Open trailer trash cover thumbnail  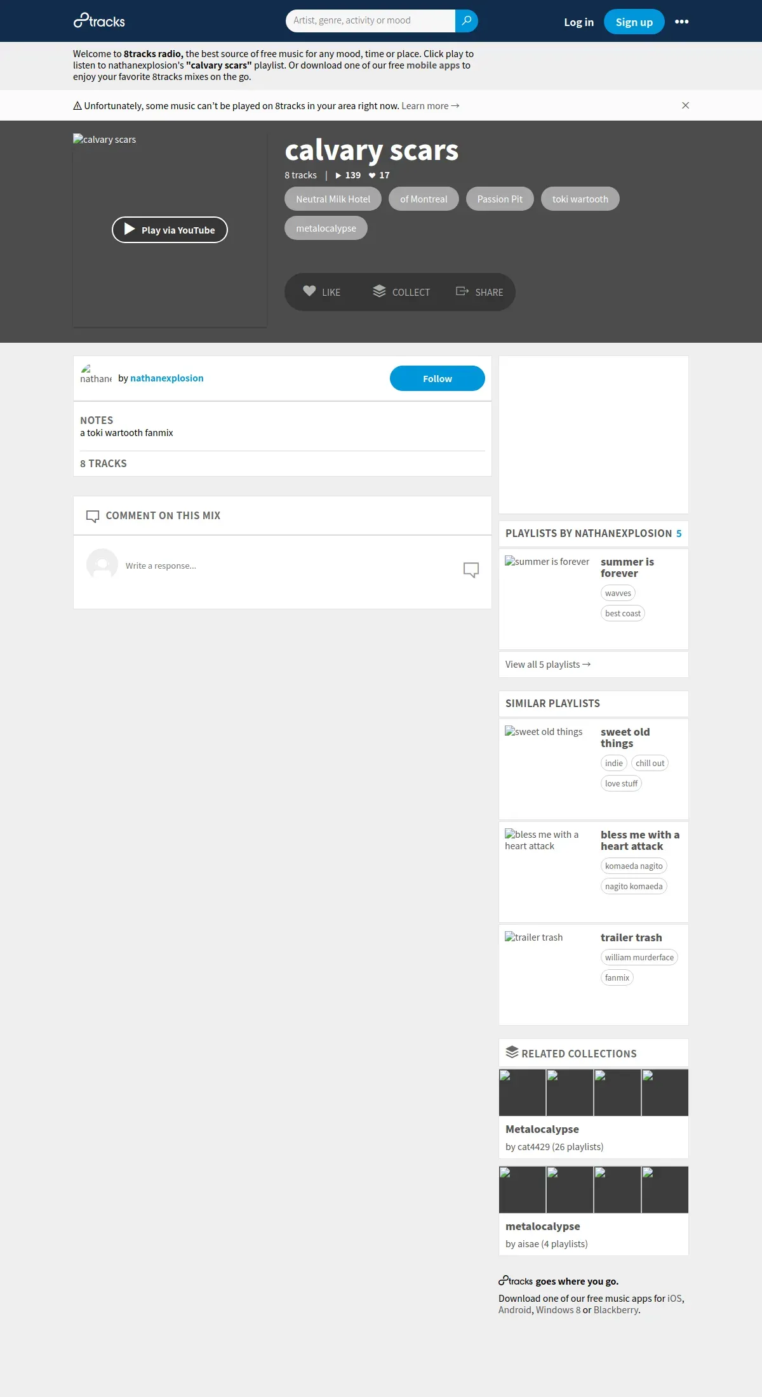(549, 975)
